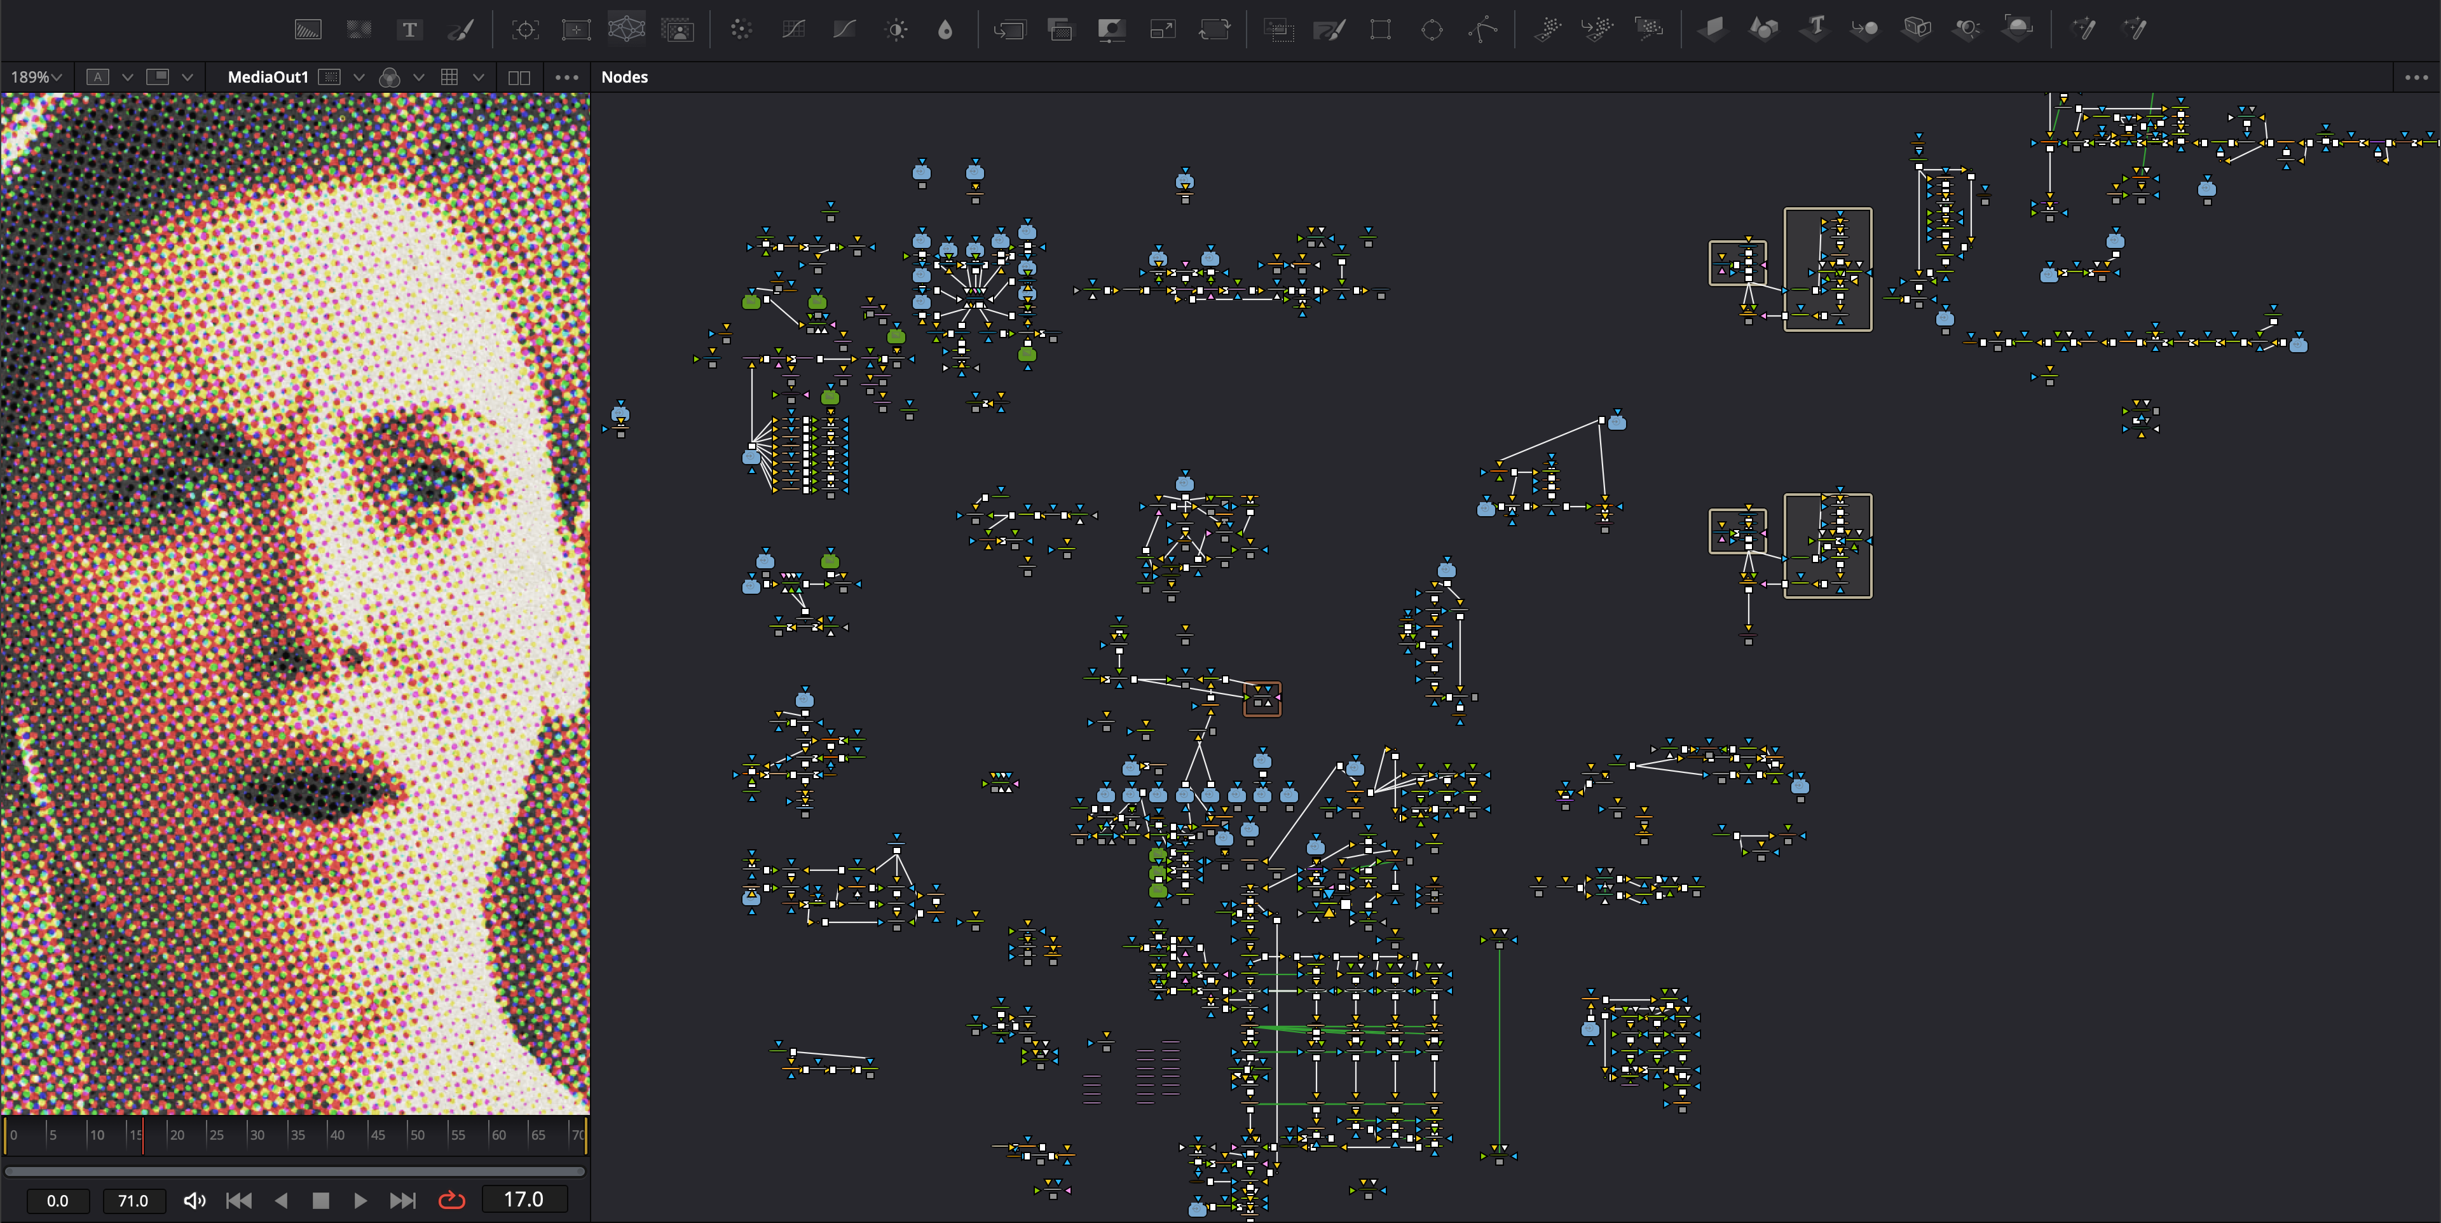This screenshot has width=2441, height=1223.
Task: Add the Merge 3D node
Action: click(1866, 29)
